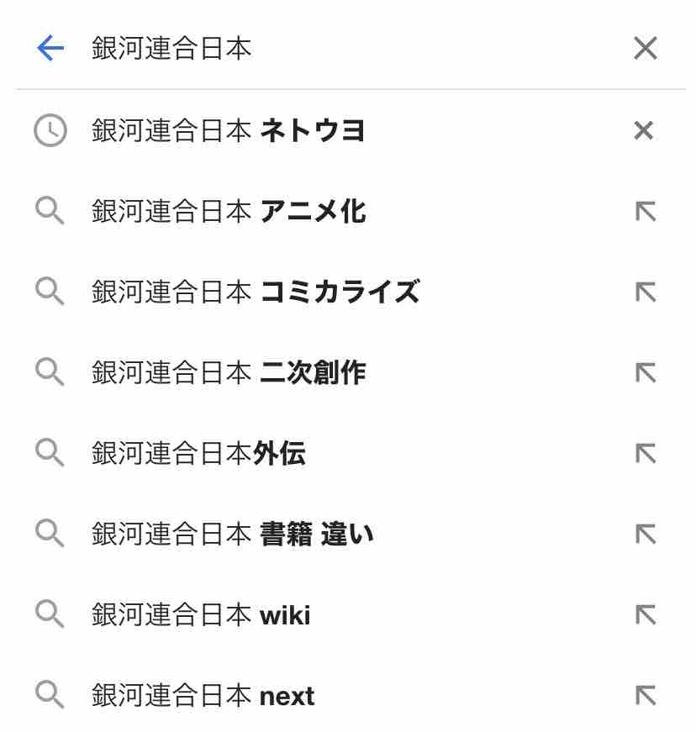This screenshot has width=696, height=732.
Task: Insert wiki suggestion using arrow icon
Action: (x=645, y=615)
